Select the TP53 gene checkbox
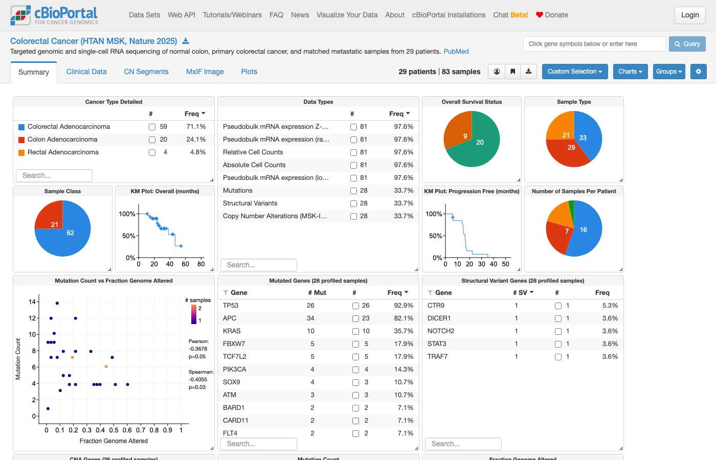This screenshot has height=460, width=716. 355,306
